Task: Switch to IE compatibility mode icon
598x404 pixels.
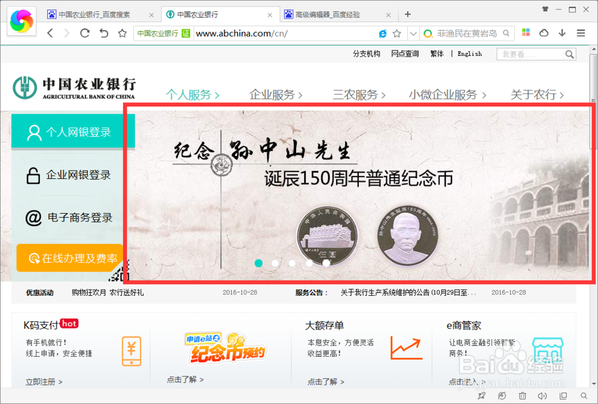Action: (383, 34)
